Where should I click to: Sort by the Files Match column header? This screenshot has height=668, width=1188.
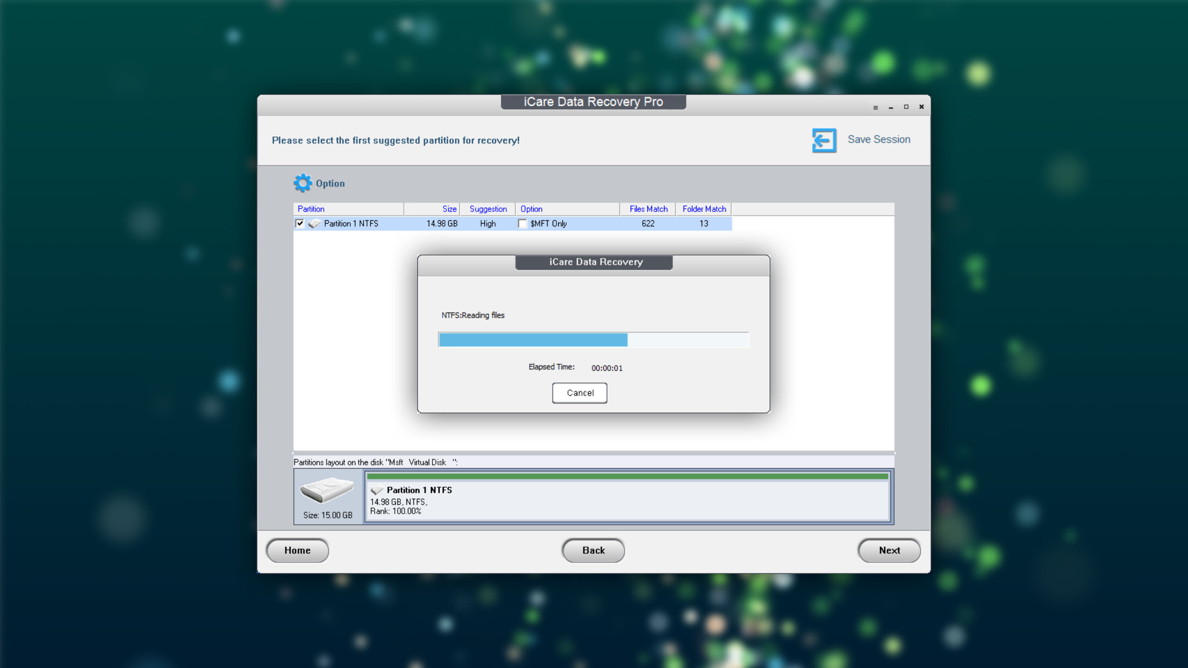pos(648,209)
